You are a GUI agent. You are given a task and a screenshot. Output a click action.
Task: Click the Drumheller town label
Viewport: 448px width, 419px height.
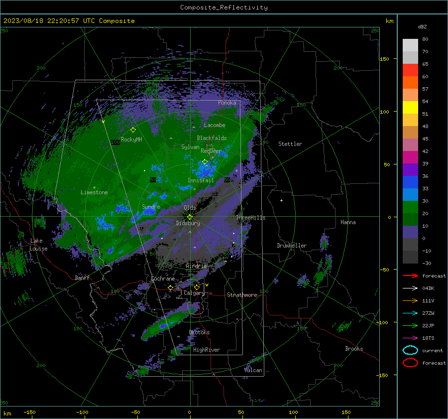[x=292, y=246]
